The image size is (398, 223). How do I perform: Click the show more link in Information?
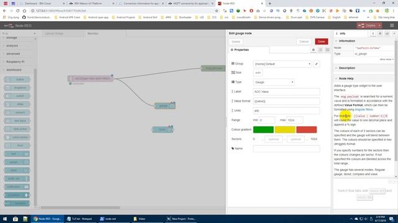pos(387,59)
